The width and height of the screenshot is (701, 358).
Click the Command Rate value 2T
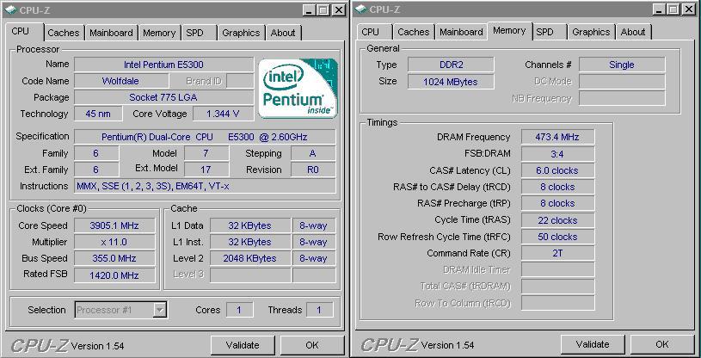[557, 253]
